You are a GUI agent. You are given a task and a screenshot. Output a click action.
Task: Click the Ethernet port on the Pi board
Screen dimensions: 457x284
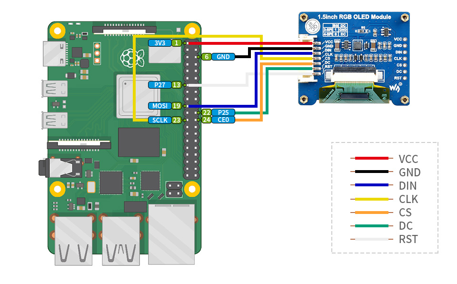point(171,233)
